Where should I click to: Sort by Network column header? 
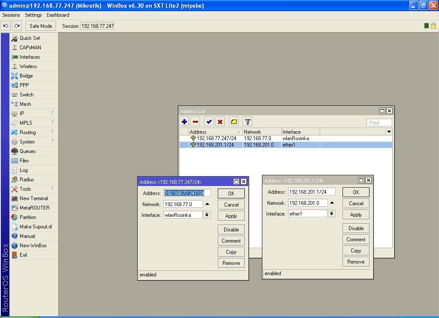(x=262, y=132)
